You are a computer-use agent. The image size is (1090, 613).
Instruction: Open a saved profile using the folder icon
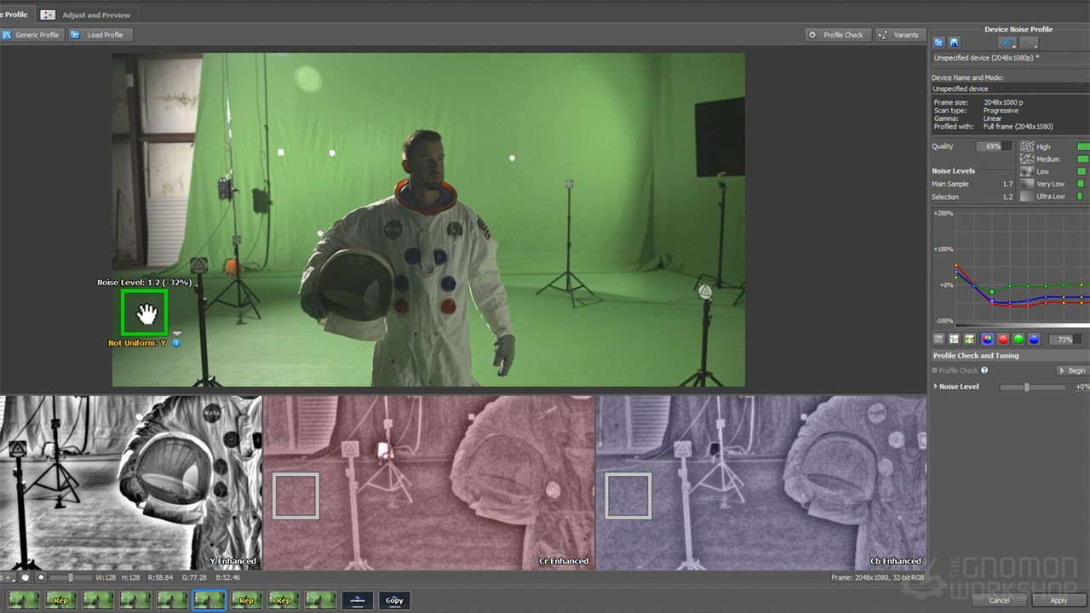(939, 41)
